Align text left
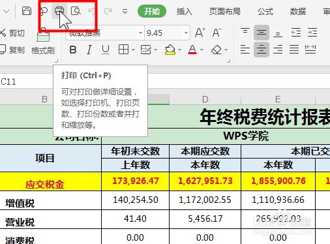Screen dimensions: 330x244 [x=245, y=50]
